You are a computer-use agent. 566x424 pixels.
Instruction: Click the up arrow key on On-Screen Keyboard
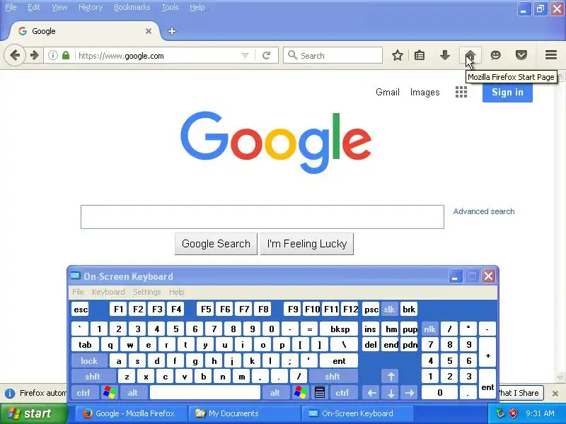(391, 377)
